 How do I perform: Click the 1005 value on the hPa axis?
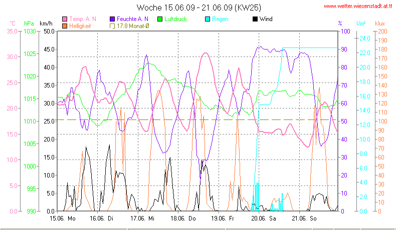pyautogui.click(x=30, y=144)
